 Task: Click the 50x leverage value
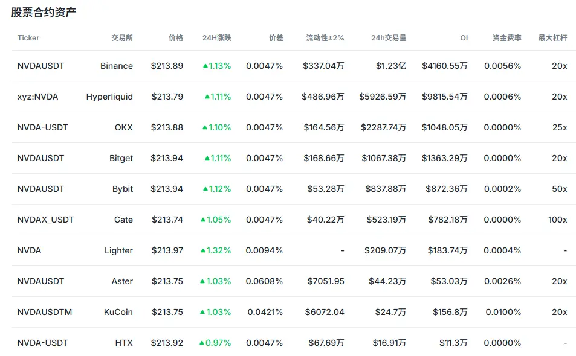point(560,189)
